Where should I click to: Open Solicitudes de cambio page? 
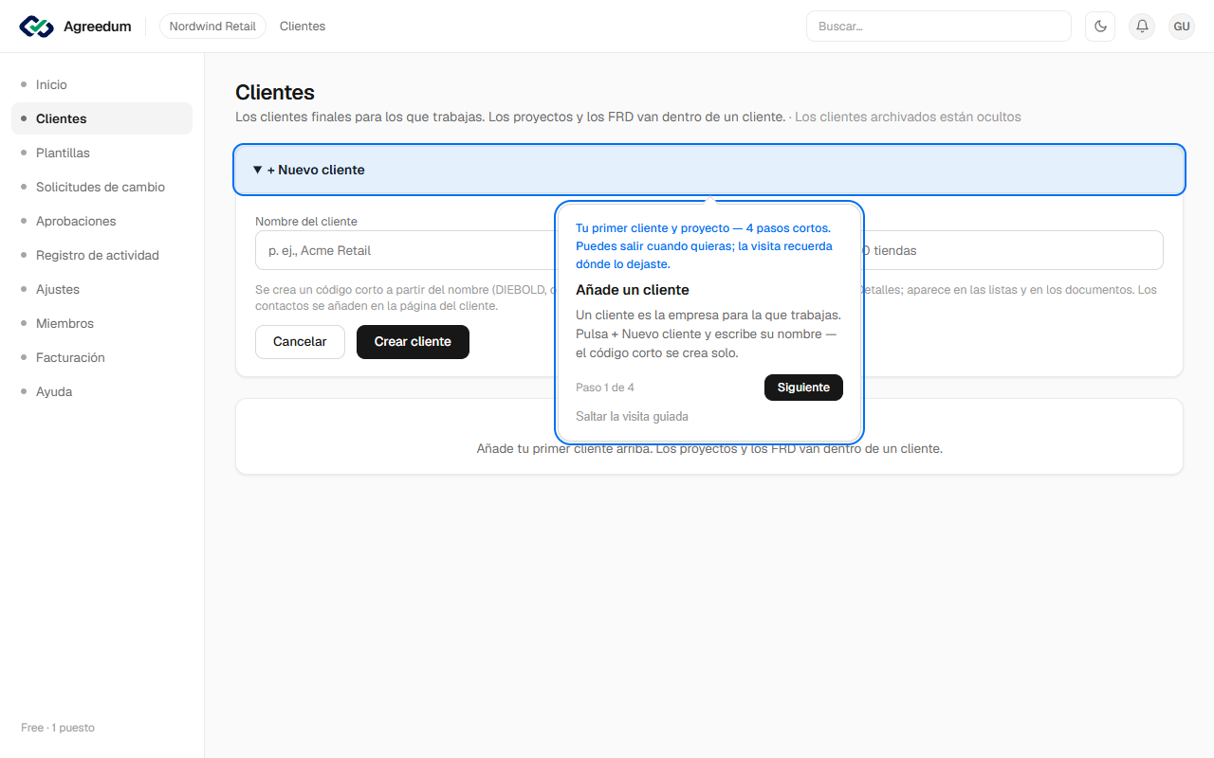[x=101, y=187]
